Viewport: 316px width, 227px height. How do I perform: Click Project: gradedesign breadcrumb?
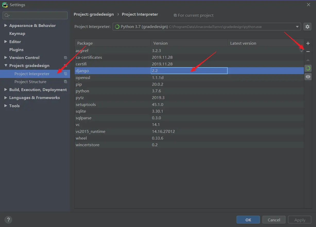pyautogui.click(x=94, y=14)
